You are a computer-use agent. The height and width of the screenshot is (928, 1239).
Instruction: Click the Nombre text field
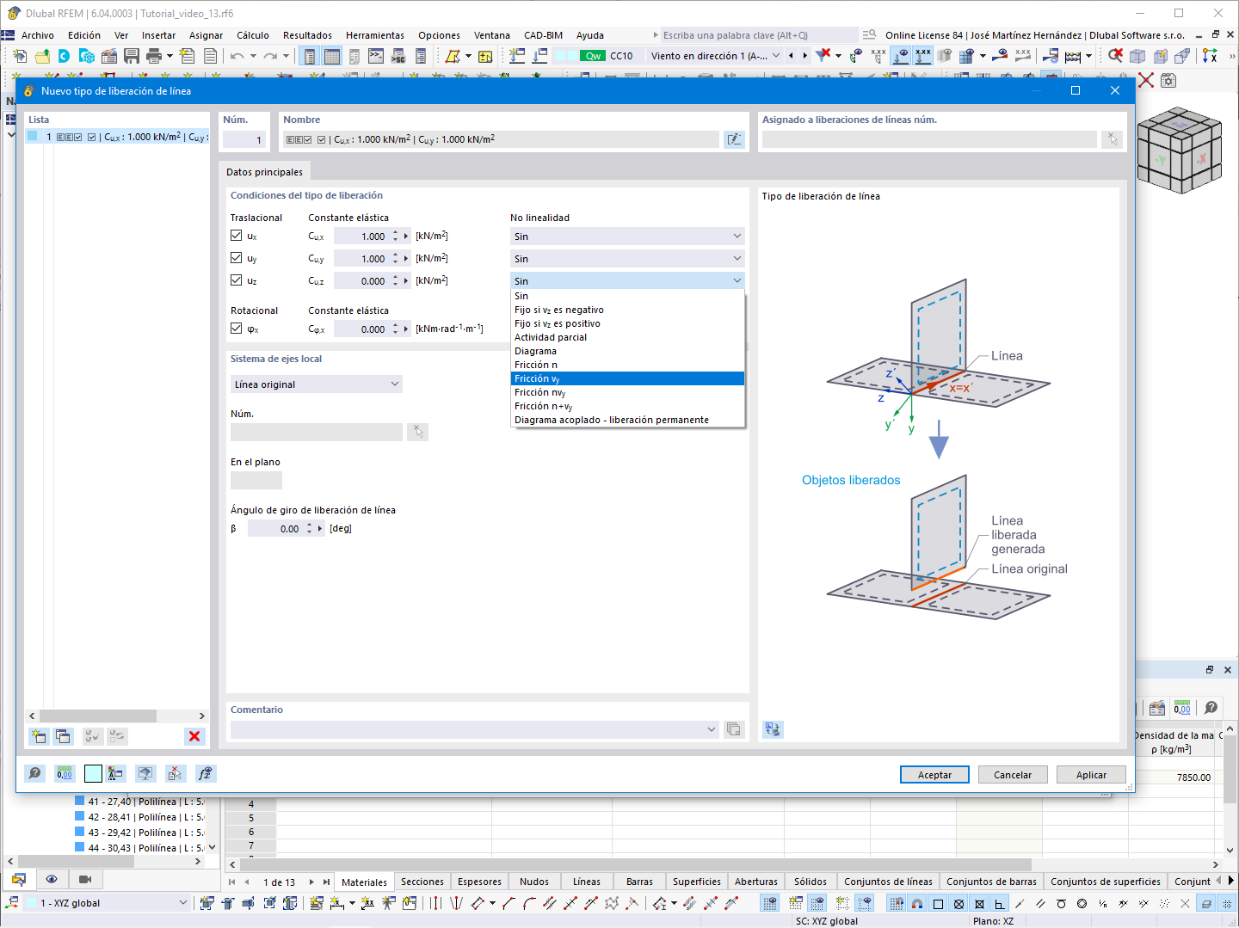(x=502, y=139)
